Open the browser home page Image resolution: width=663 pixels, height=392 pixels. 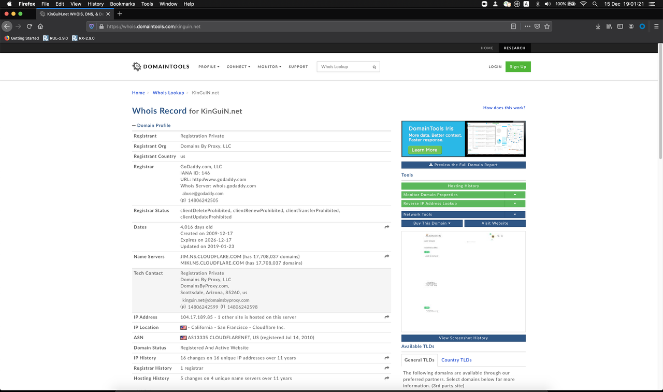click(x=40, y=26)
